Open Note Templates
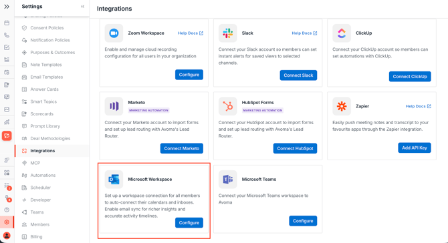 coord(46,65)
